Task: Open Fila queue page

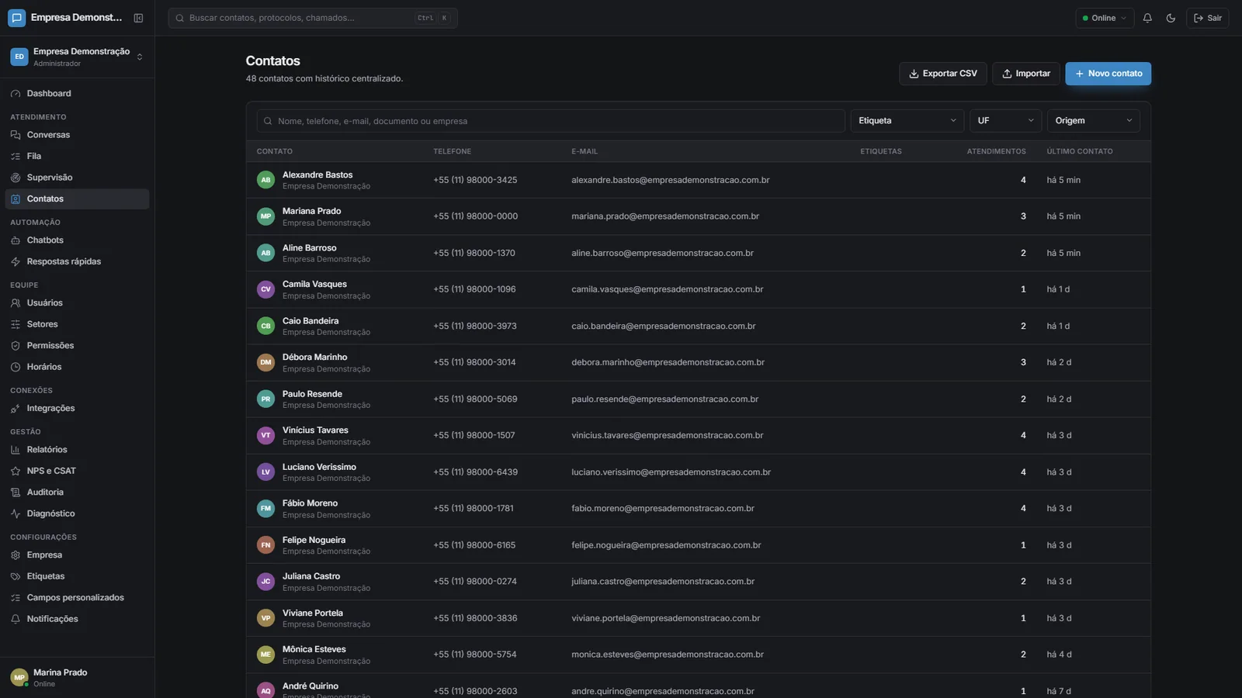Action: point(77,156)
